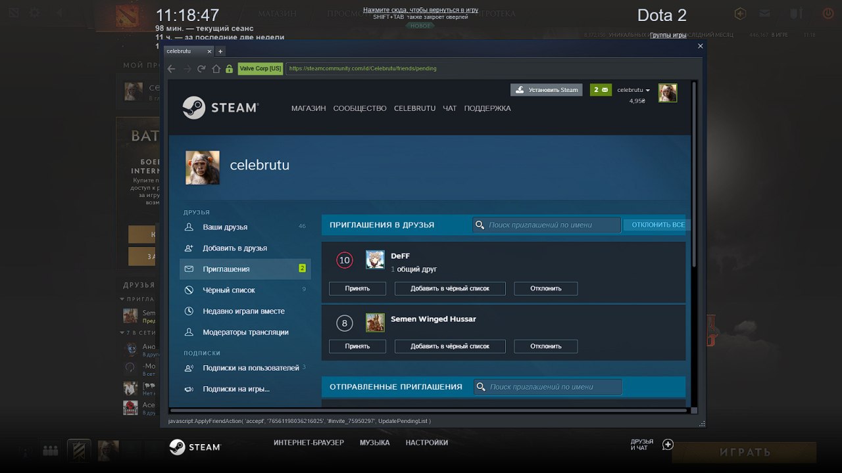This screenshot has height=473, width=842.
Task: Click the mail envelope icon in the Dota top bar
Action: coord(764,13)
